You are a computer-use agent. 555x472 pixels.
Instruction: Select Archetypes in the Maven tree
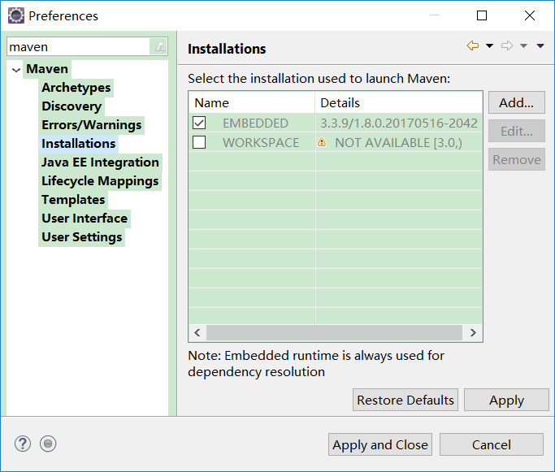[76, 88]
